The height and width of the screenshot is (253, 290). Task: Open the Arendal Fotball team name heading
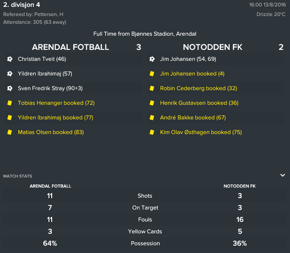coord(70,47)
